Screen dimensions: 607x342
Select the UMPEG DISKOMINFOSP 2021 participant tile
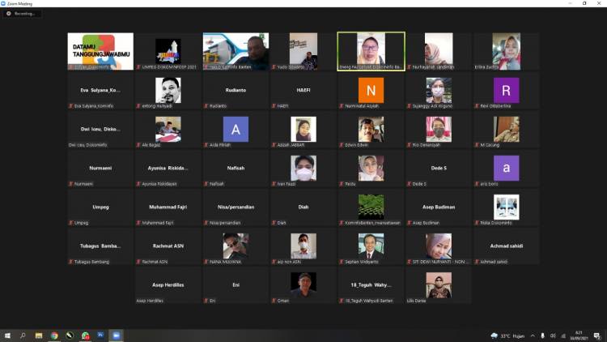168,51
